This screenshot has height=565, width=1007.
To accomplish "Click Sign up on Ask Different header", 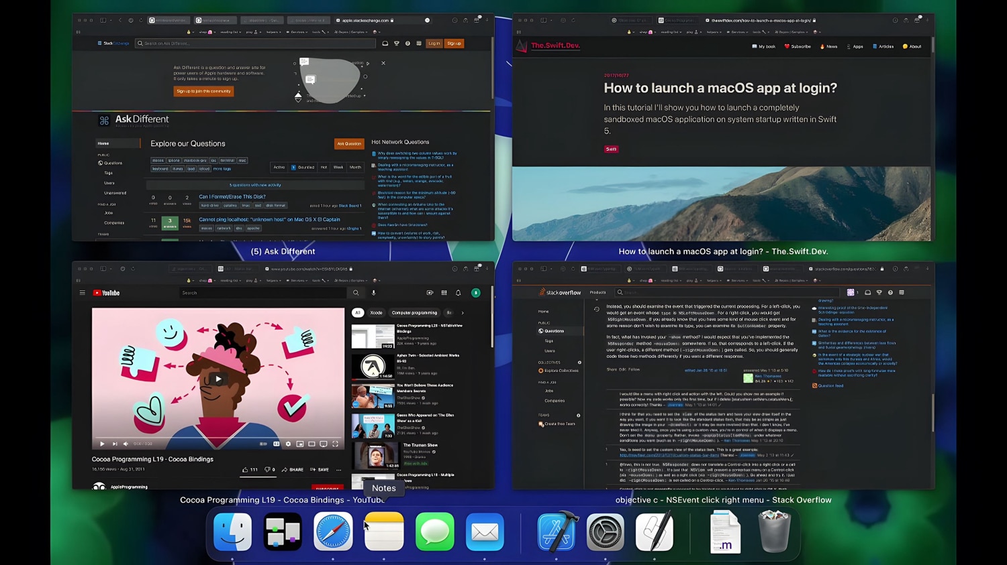I will pyautogui.click(x=454, y=44).
